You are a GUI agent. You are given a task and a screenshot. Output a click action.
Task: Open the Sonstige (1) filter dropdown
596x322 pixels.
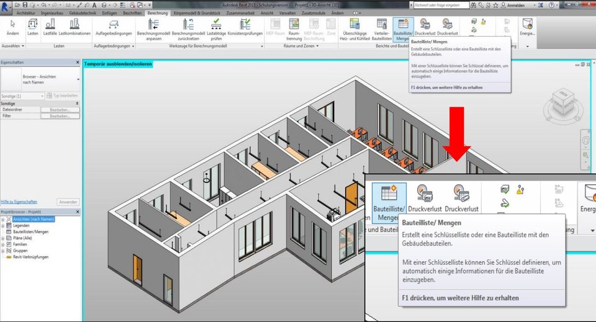tap(42, 96)
